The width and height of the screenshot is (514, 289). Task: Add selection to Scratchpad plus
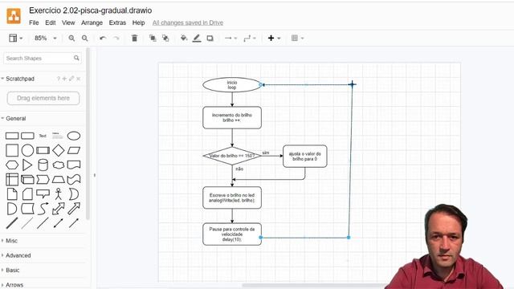[64, 79]
